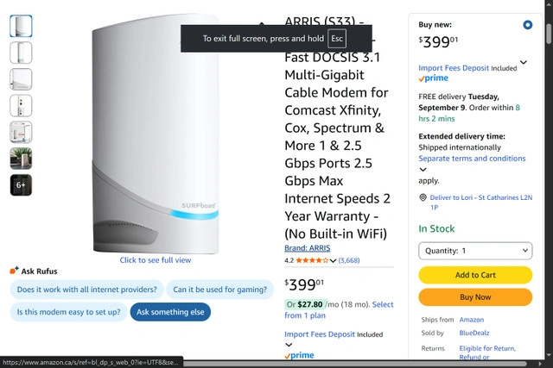Open the Quantity dropdown
Image resolution: width=553 pixels, height=368 pixels.
[x=474, y=251]
